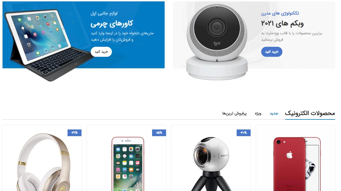Select the جدید tab
Image resolution: width=341 pixels, height=191 pixels.
click(274, 114)
